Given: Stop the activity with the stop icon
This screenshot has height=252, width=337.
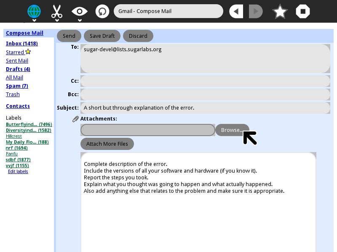Looking at the screenshot, I should (x=303, y=11).
